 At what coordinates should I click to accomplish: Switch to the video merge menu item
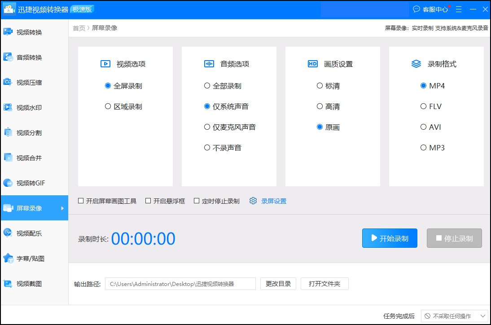pyautogui.click(x=29, y=158)
